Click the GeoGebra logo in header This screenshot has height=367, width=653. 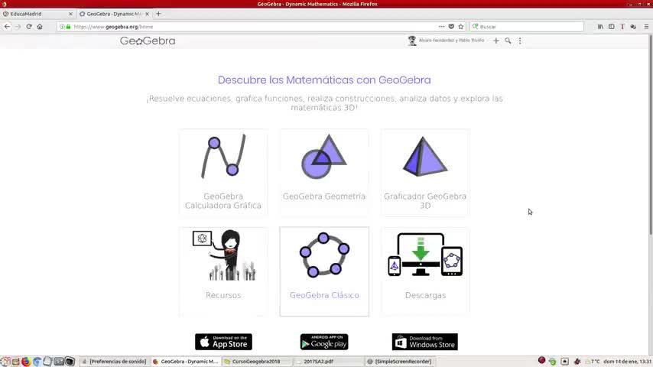click(x=148, y=41)
